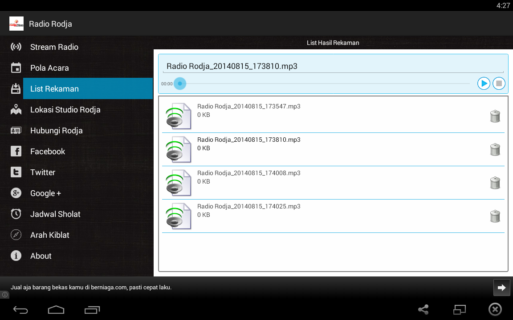513x320 pixels.
Task: Click the Jadwal Sholat alarm clock icon
Action: coord(16,214)
